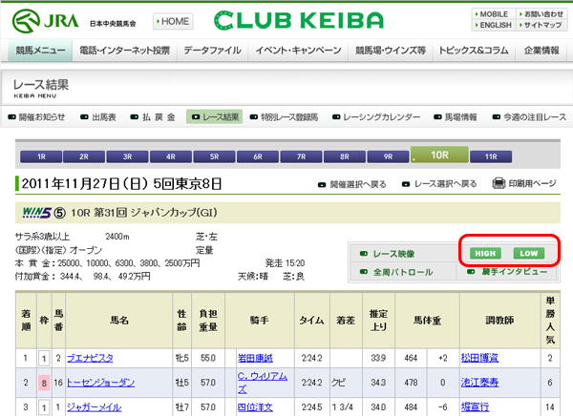Click 開催選択へ戻る link
The height and width of the screenshot is (416, 573).
(352, 184)
